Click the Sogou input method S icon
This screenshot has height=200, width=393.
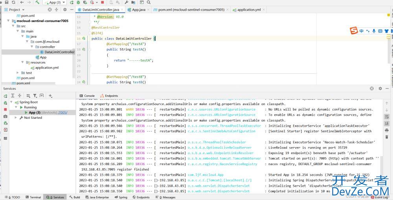[354, 31]
